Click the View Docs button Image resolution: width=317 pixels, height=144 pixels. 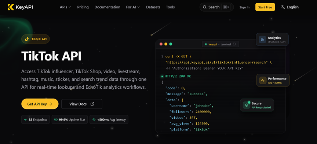click(x=82, y=104)
